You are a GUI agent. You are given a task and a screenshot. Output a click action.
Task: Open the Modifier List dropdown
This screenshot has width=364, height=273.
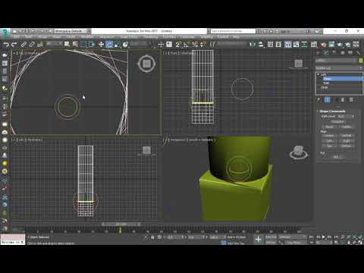click(339, 68)
